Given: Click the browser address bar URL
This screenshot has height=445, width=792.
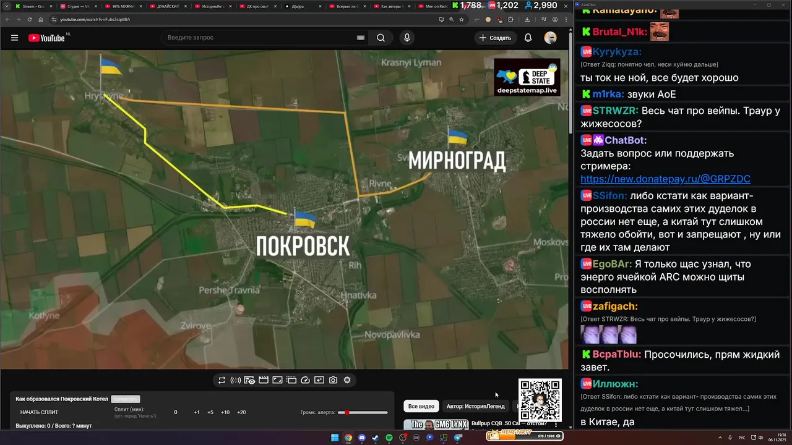Looking at the screenshot, I should click(x=95, y=19).
